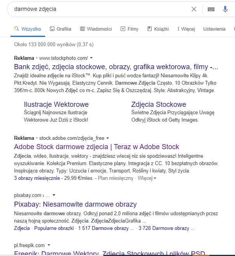Clear the search box with the X icon
Screen dimensions: 235x256
pos(194,9)
